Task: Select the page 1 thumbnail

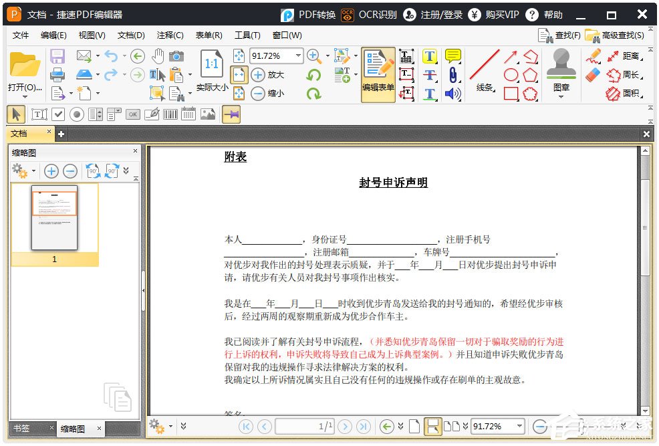Action: tap(55, 218)
